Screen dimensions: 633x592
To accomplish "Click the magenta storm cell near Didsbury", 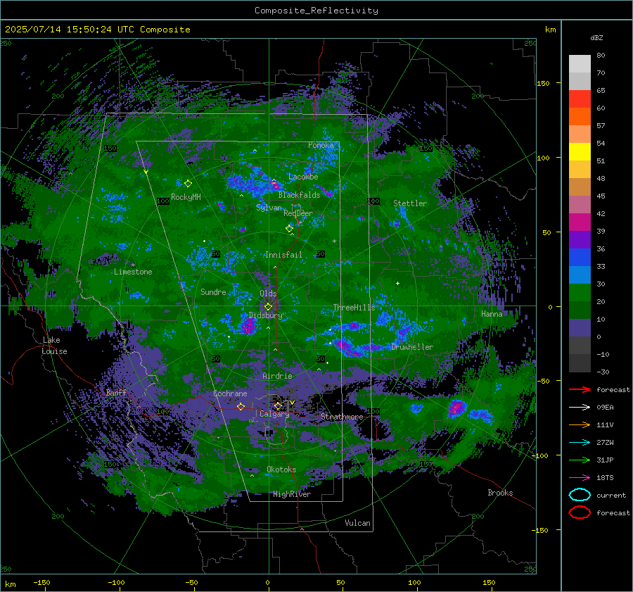I will [x=249, y=325].
